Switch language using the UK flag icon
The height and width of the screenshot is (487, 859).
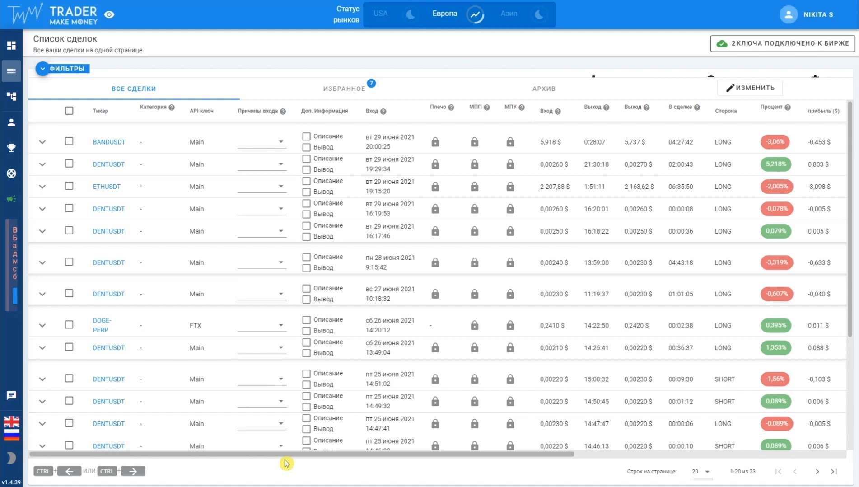point(11,421)
